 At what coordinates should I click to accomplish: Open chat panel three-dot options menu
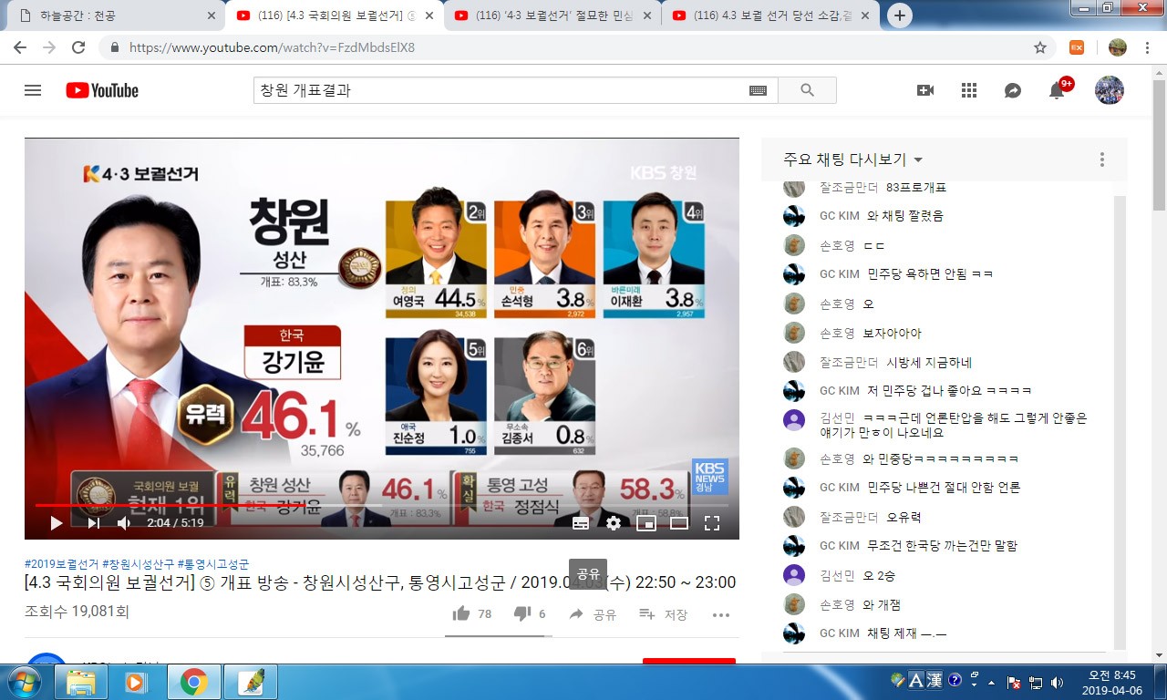(1101, 160)
